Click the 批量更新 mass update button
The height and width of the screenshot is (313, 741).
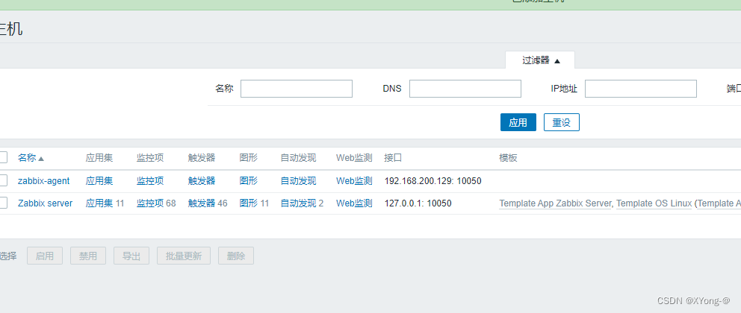pos(184,256)
